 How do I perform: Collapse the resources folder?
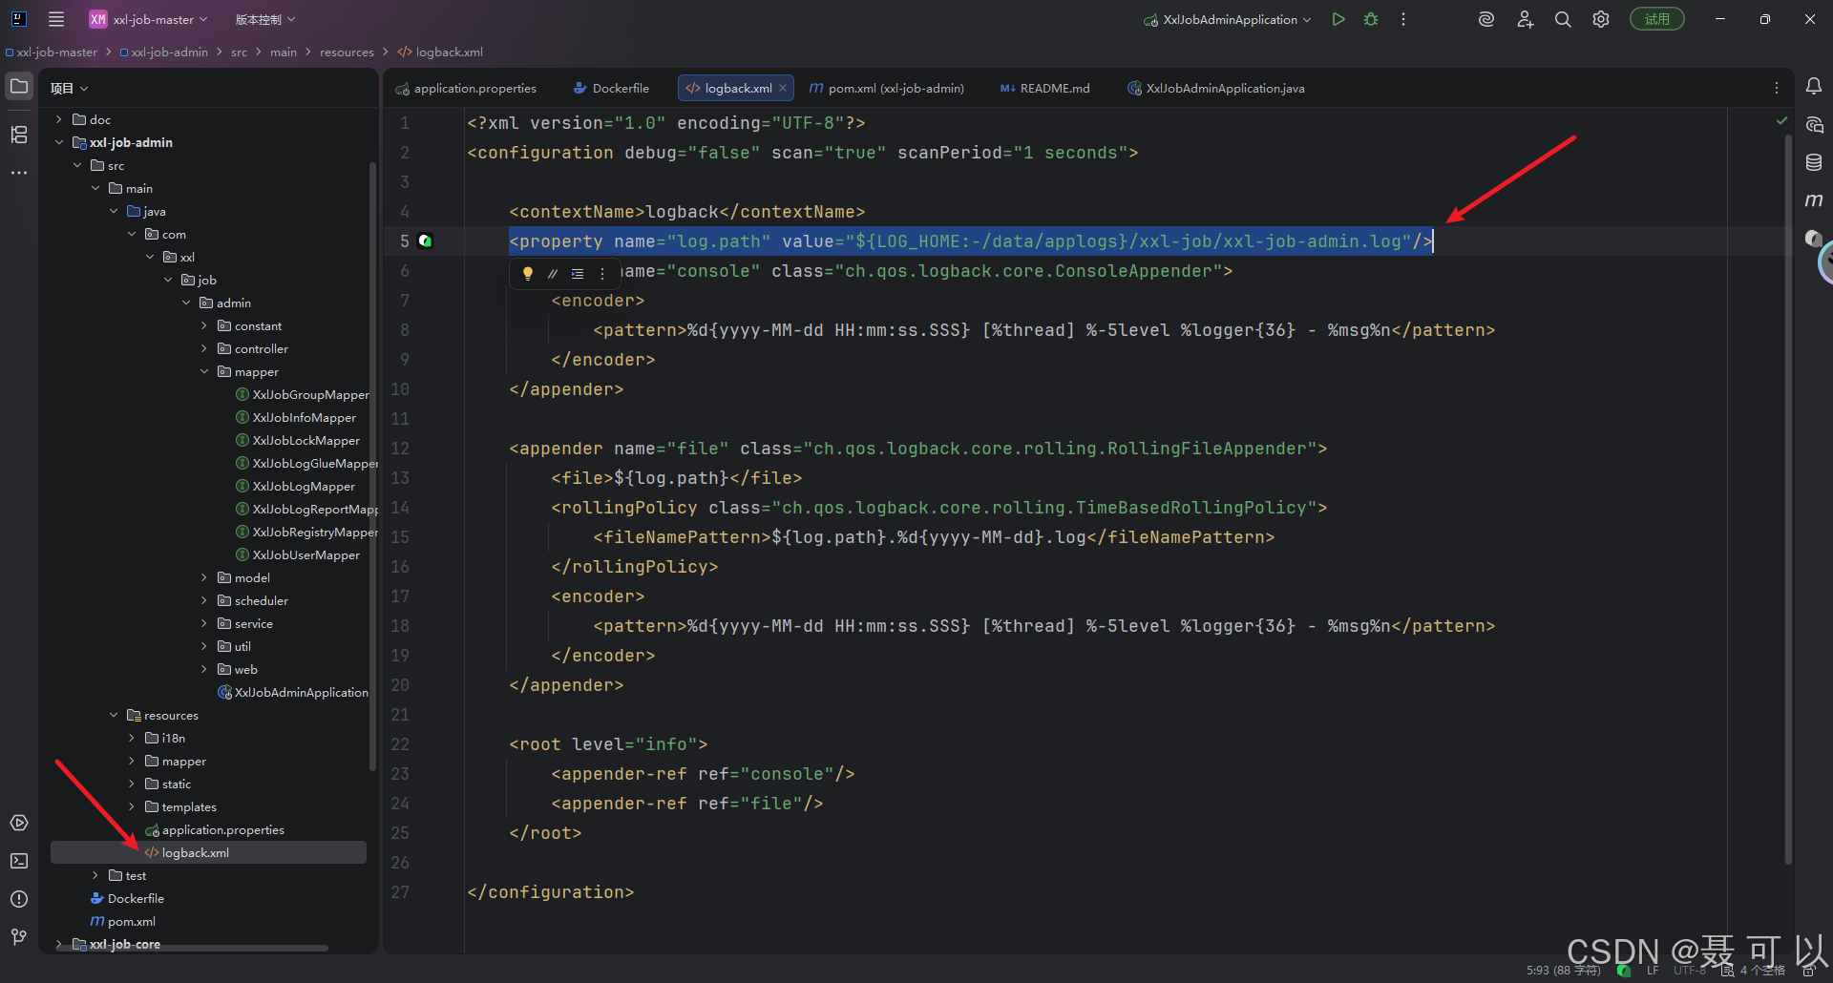pyautogui.click(x=114, y=715)
